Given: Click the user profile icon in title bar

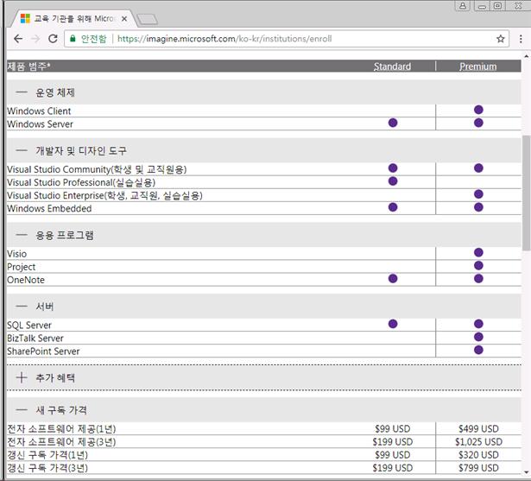Looking at the screenshot, I should tap(464, 7).
